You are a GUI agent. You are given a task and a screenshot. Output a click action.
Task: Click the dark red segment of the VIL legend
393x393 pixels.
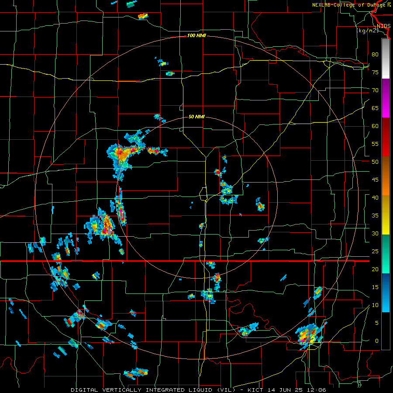[x=386, y=137]
